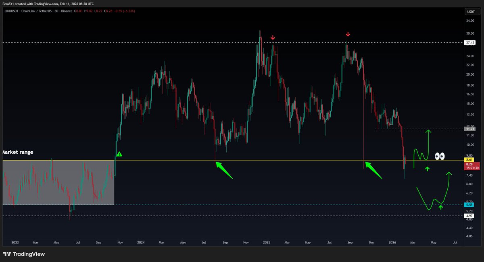Viewport: 484px width, 262px height.
Task: Click the small green up arrow under the bounce sketch
Action: 427,169
